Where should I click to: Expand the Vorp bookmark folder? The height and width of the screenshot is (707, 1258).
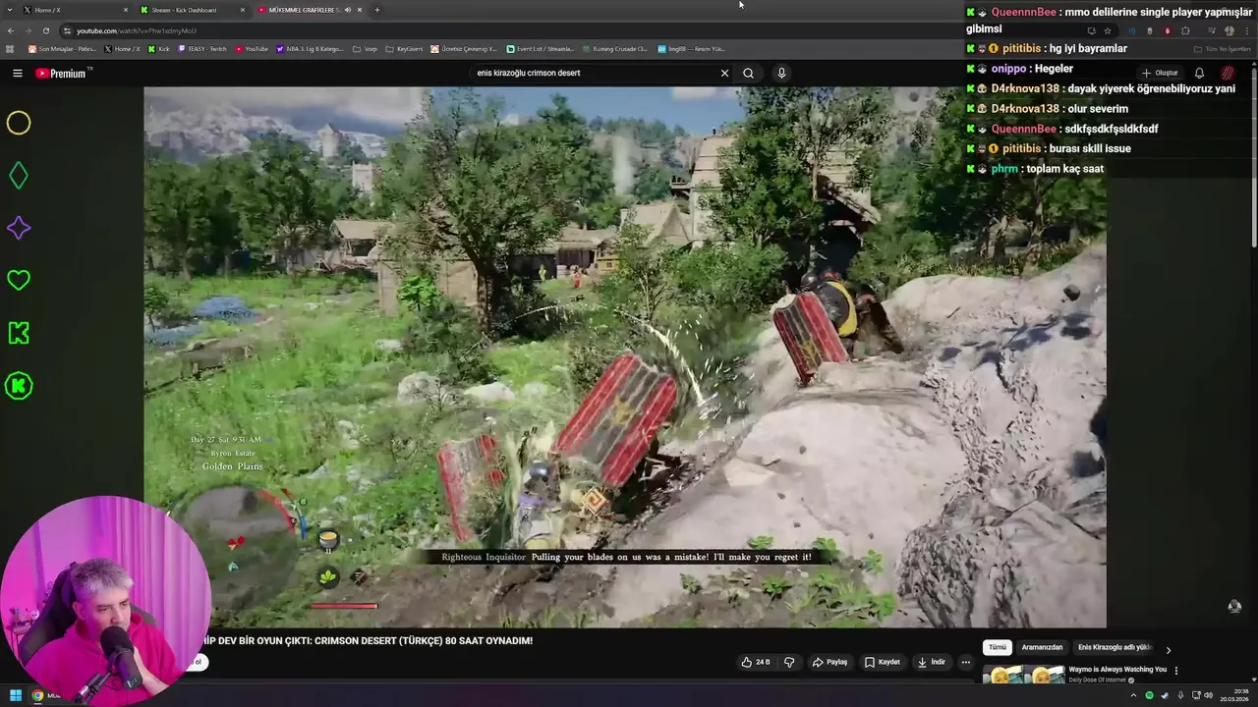[366, 48]
